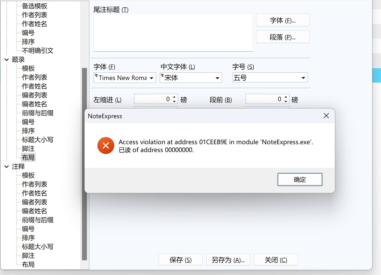Select the 题录 parent node label

pos(18,60)
